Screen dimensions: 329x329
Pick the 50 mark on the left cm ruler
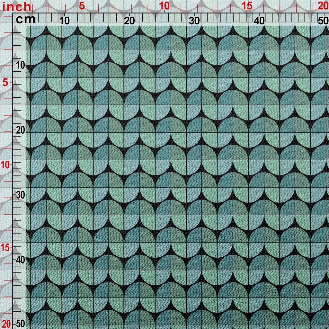[20, 323]
